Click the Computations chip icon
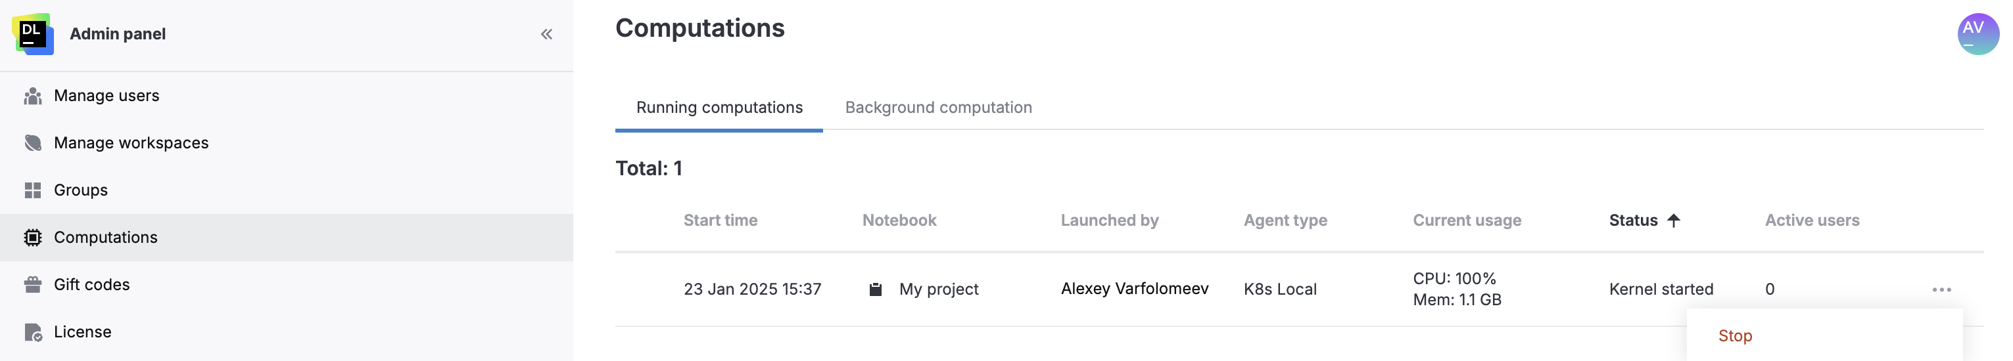Image resolution: width=2013 pixels, height=361 pixels. (33, 238)
